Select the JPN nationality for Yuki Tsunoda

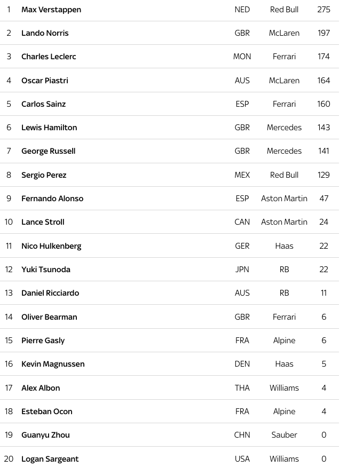[242, 270]
